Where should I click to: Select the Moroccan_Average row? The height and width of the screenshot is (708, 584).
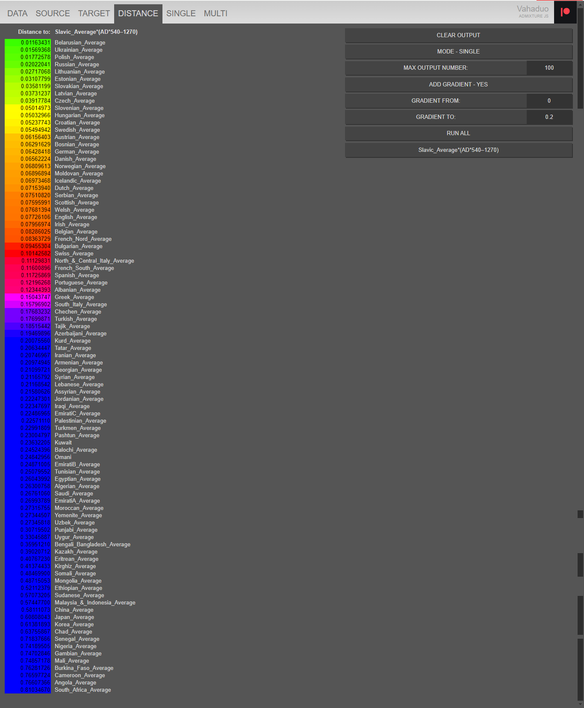point(79,508)
